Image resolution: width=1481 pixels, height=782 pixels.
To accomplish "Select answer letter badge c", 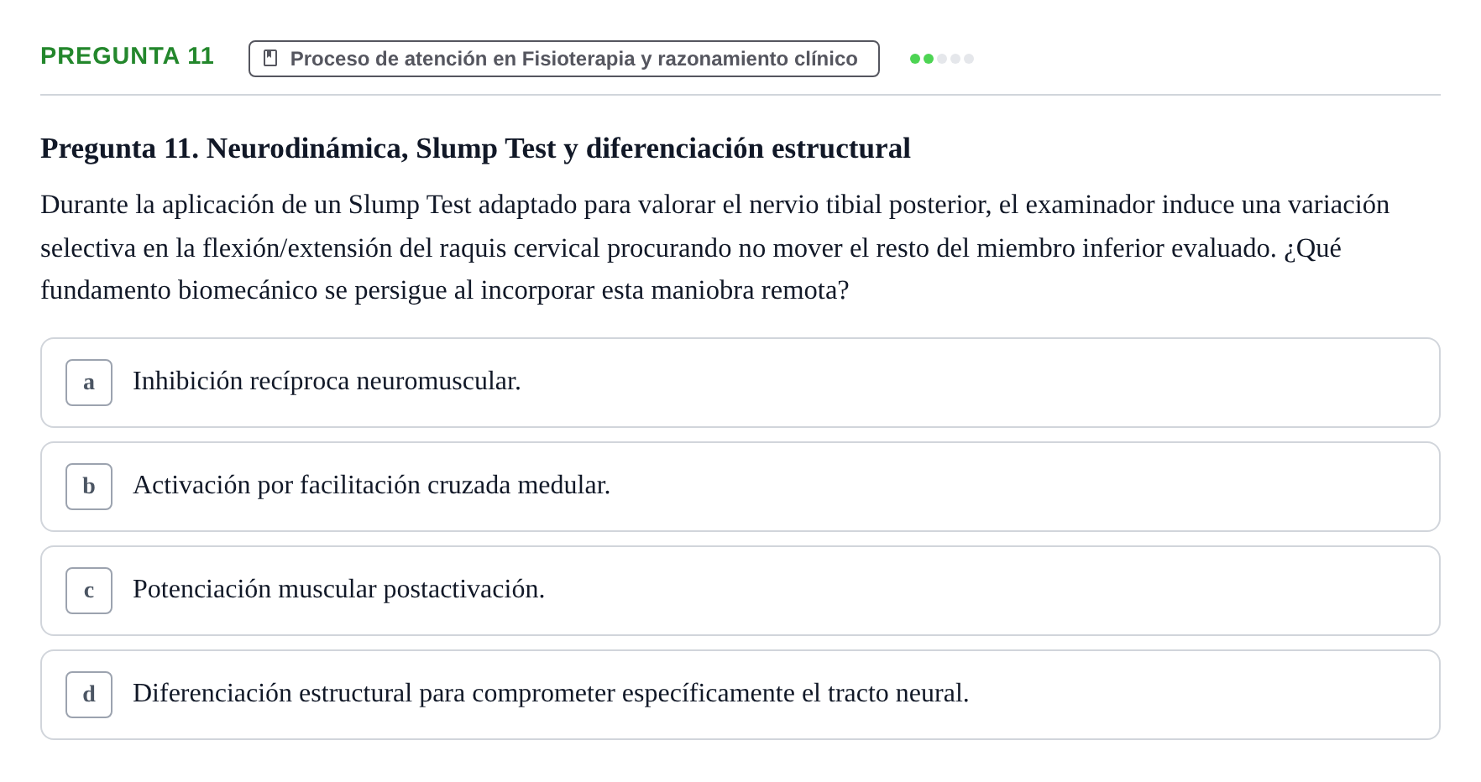I will click(89, 591).
